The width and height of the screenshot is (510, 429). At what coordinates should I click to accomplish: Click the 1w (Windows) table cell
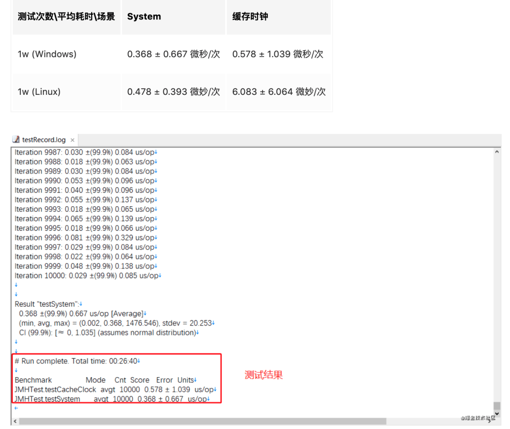pyautogui.click(x=46, y=54)
